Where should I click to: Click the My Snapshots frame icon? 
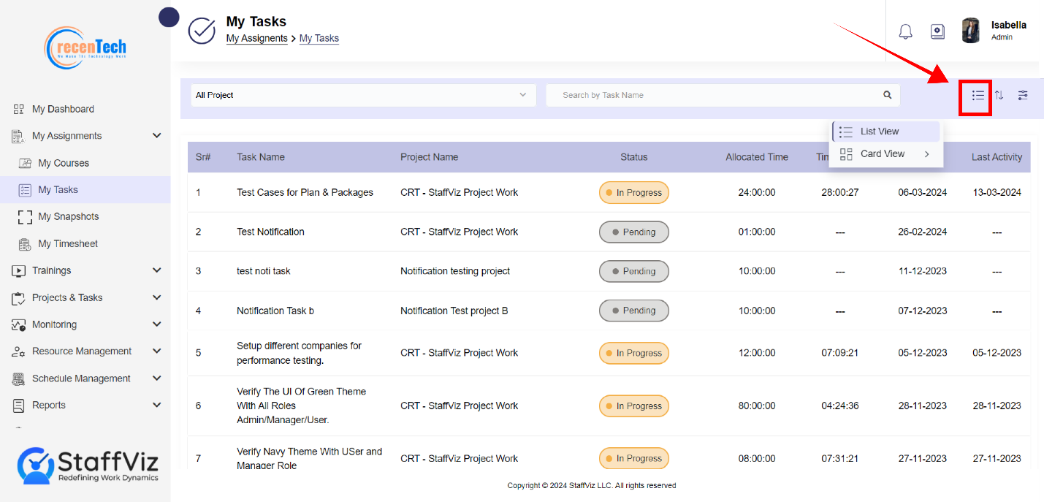(x=25, y=217)
